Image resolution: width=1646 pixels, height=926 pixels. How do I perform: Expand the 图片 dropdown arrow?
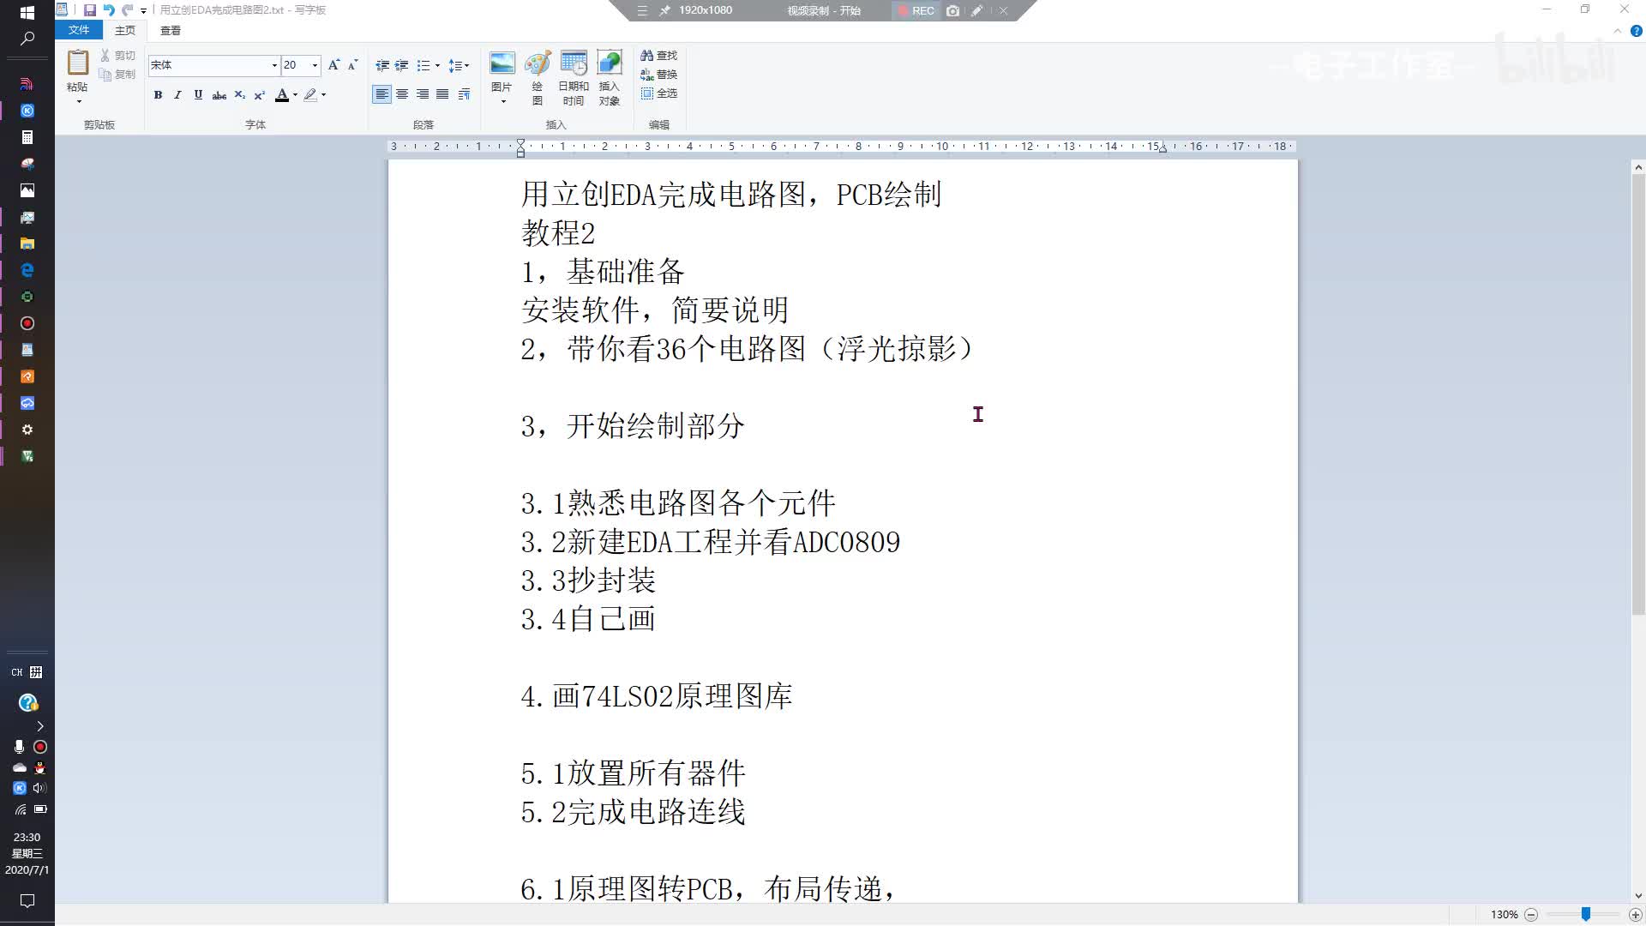tap(503, 101)
